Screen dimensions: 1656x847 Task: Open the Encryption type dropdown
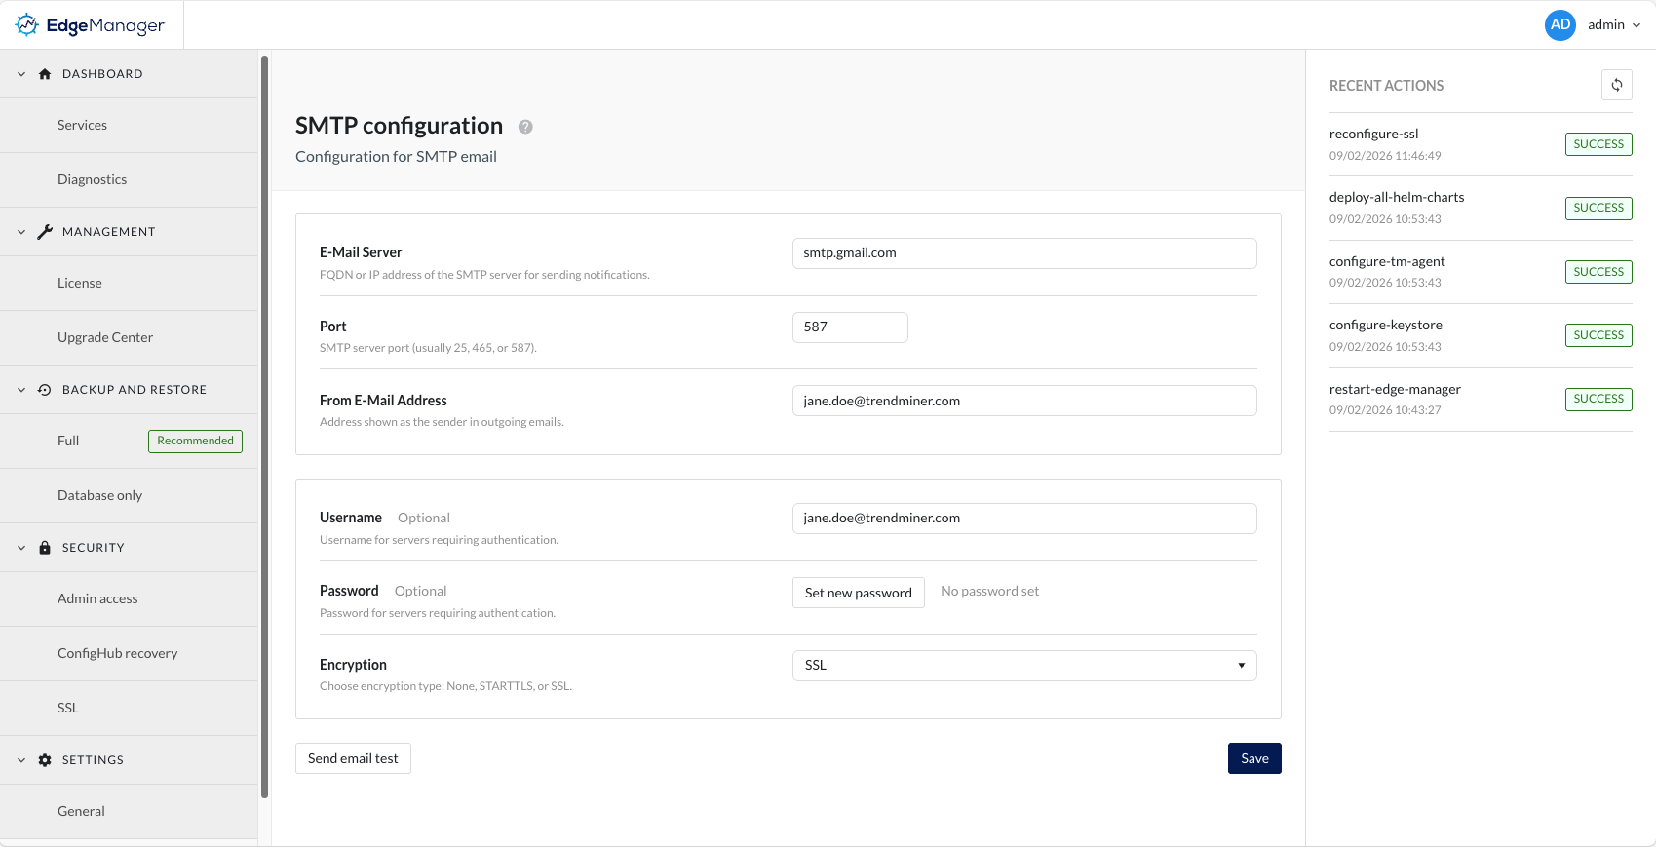tap(1023, 666)
